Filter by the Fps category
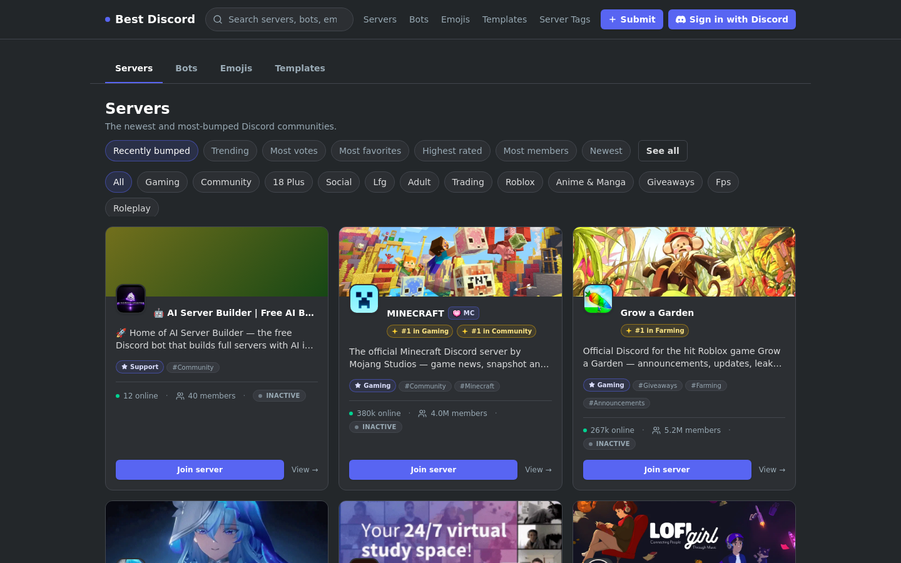 tap(723, 182)
